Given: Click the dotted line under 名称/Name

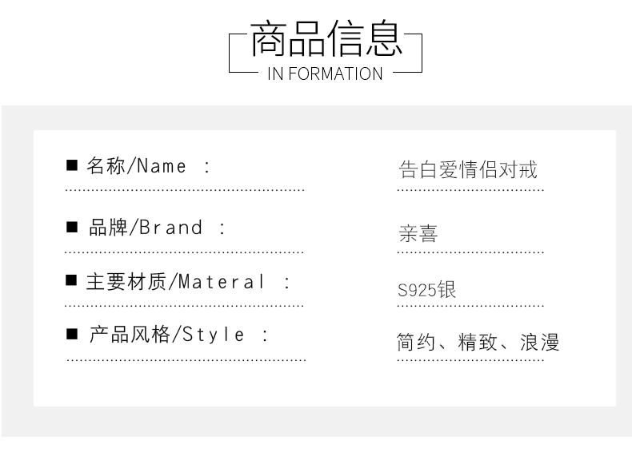Looking at the screenshot, I should (x=185, y=190).
